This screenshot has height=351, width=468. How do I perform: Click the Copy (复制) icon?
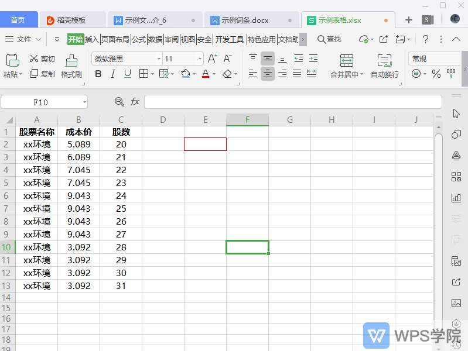(x=34, y=74)
